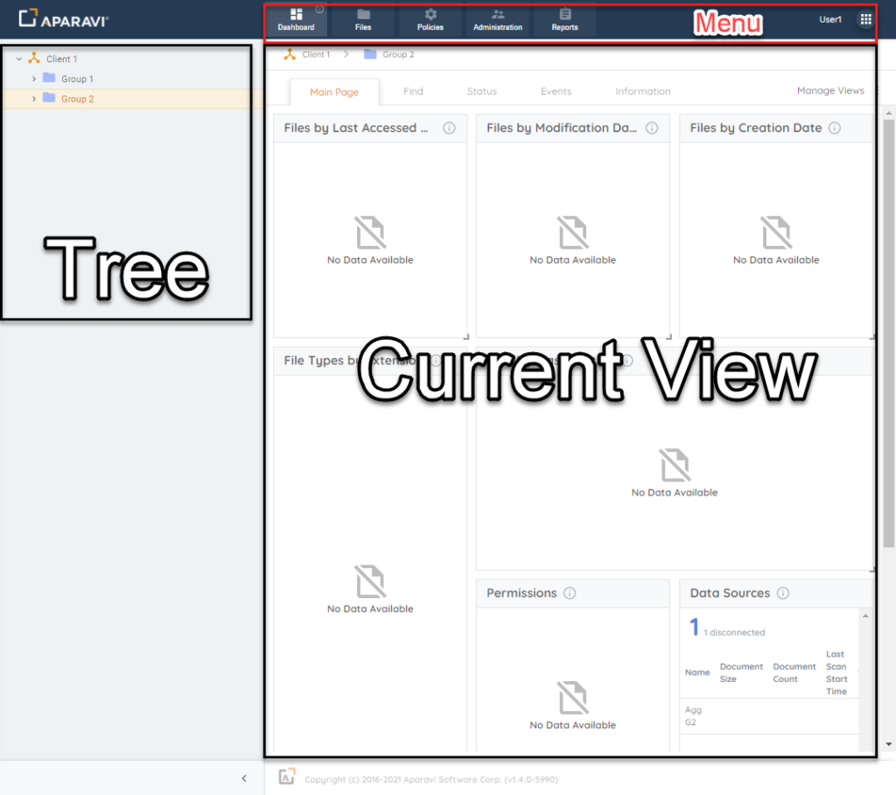This screenshot has width=896, height=795.
Task: Click info icon next to Data Sources
Action: [783, 593]
